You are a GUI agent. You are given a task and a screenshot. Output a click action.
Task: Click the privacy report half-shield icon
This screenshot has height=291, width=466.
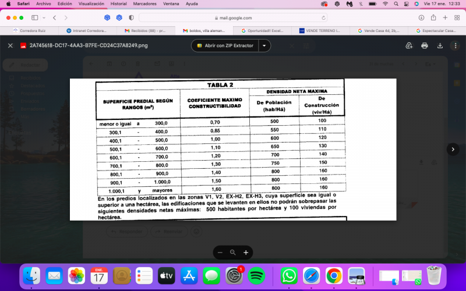(x=131, y=18)
